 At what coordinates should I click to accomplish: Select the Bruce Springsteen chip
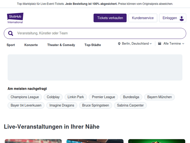point(96,105)
